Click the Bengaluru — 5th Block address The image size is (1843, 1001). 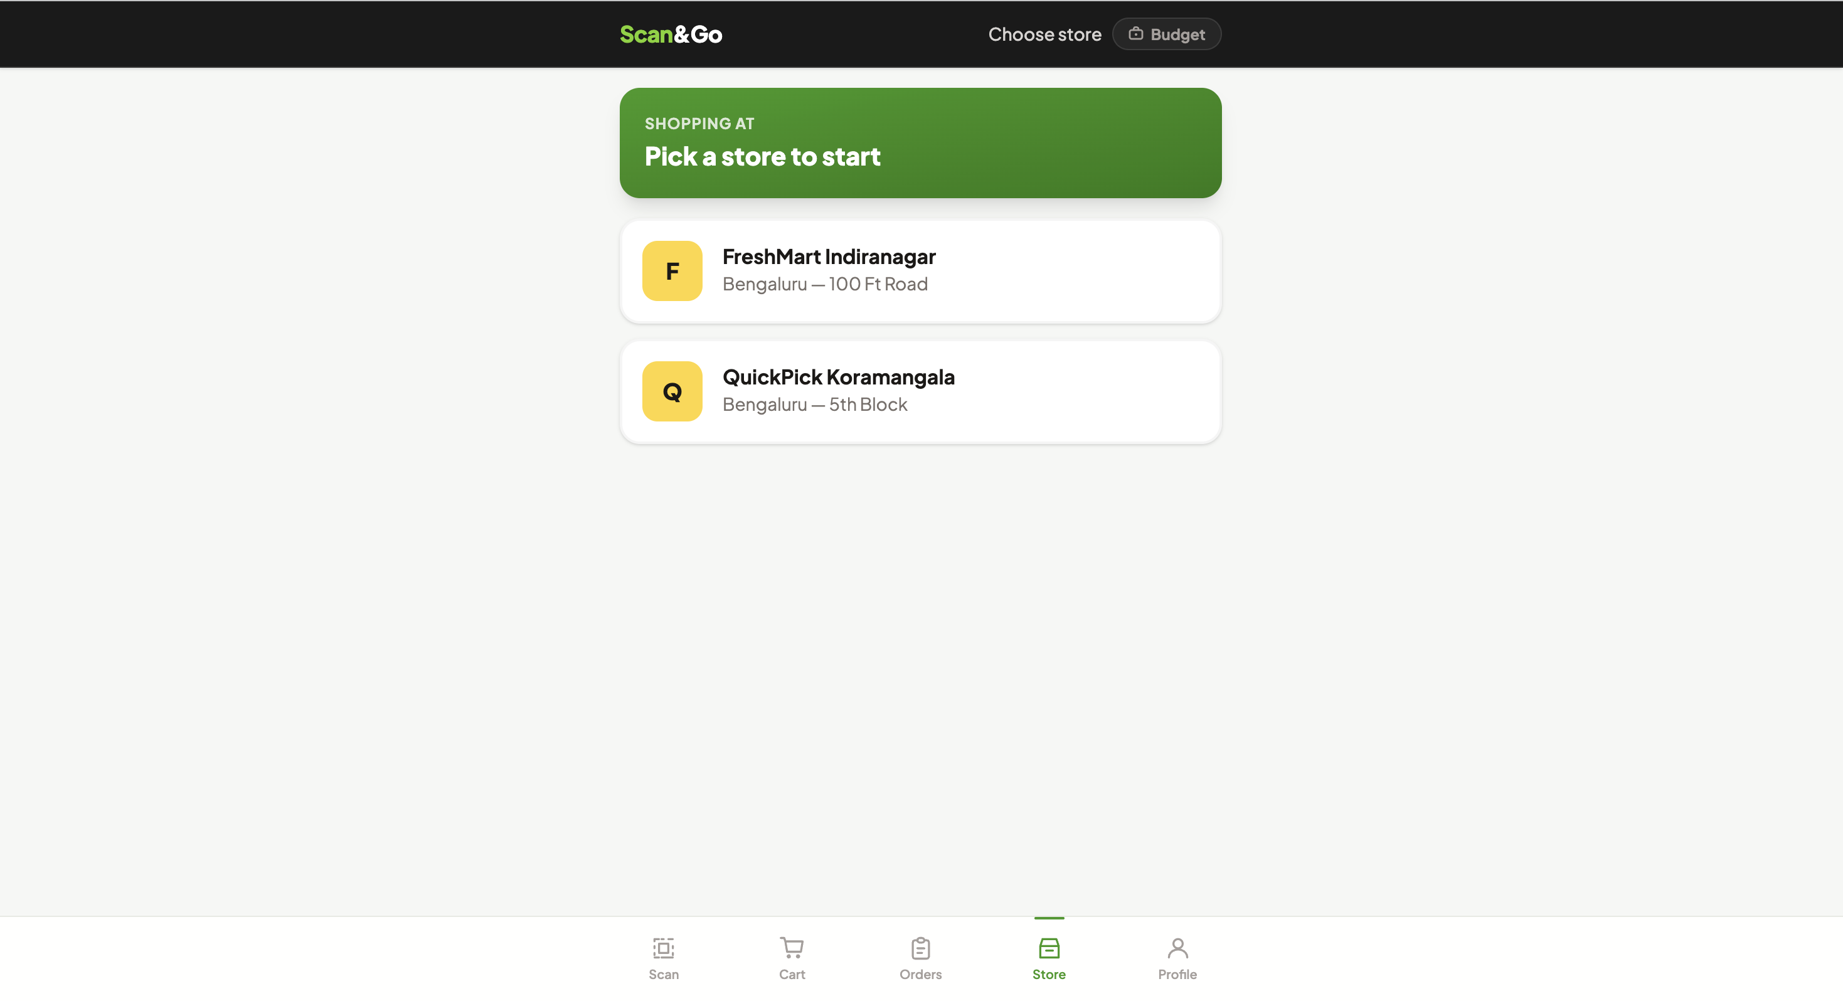814,405
